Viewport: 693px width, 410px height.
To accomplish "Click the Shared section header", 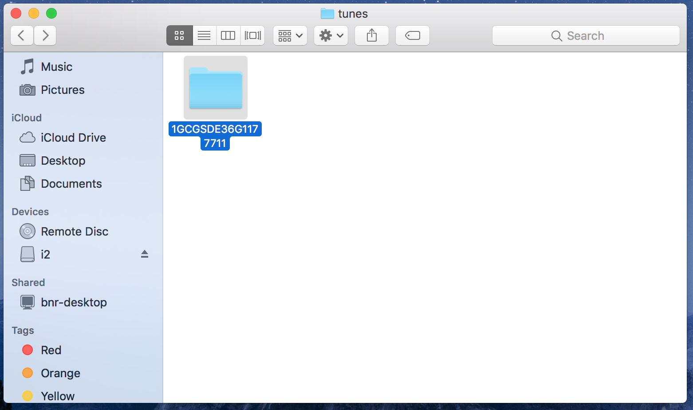I will [x=28, y=282].
